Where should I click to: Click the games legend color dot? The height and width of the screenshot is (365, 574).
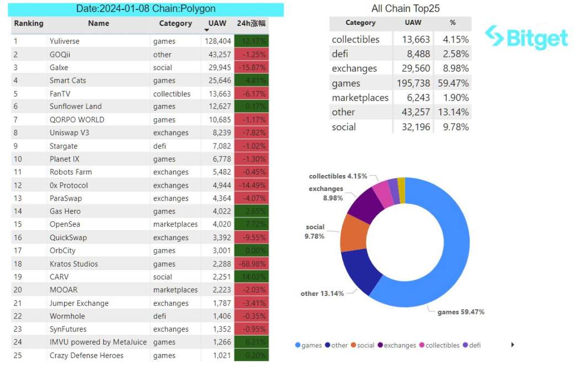click(x=298, y=346)
